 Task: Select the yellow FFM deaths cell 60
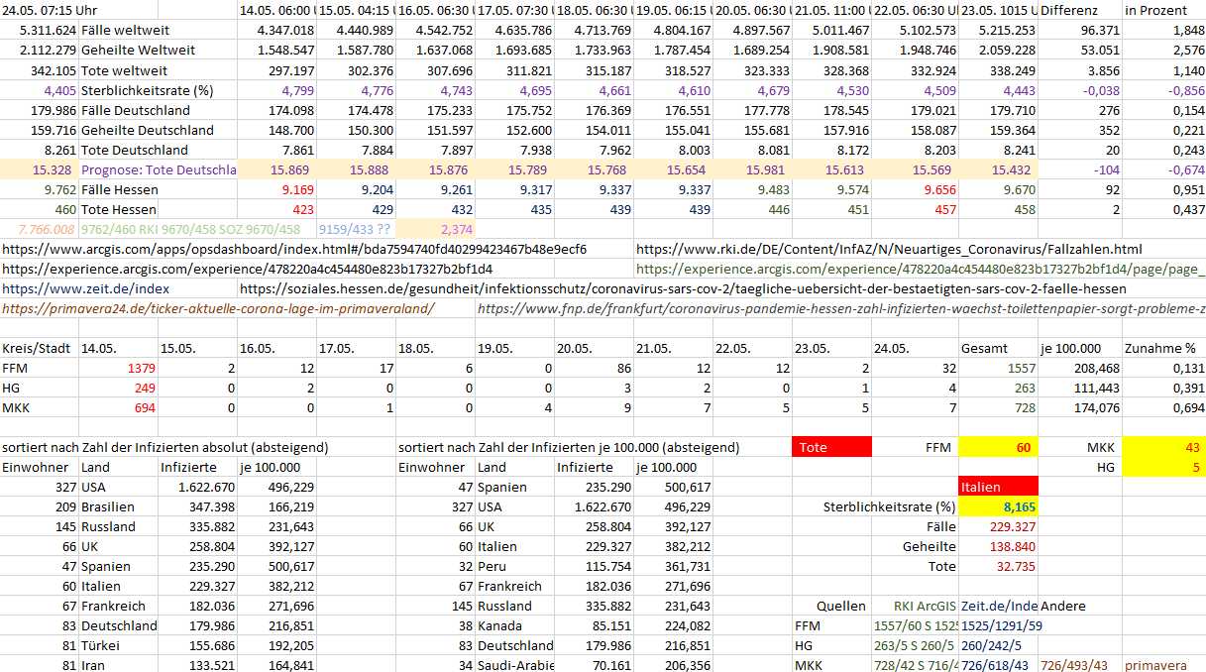point(999,447)
